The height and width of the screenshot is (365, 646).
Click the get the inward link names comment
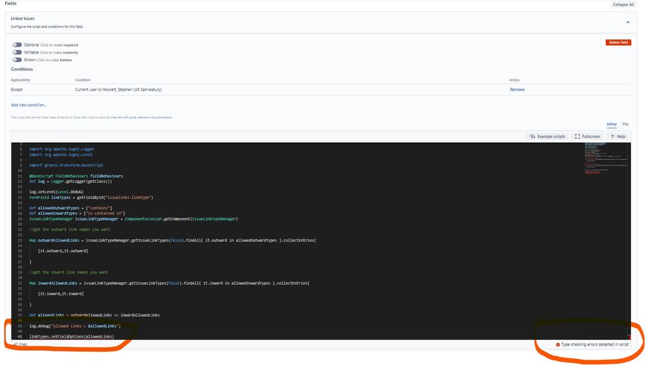pos(69,273)
